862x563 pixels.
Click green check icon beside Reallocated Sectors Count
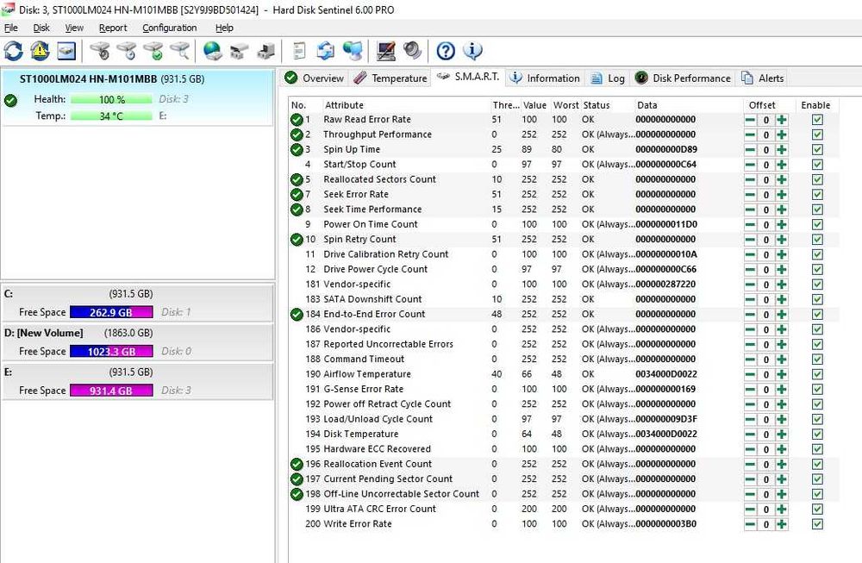click(x=297, y=180)
